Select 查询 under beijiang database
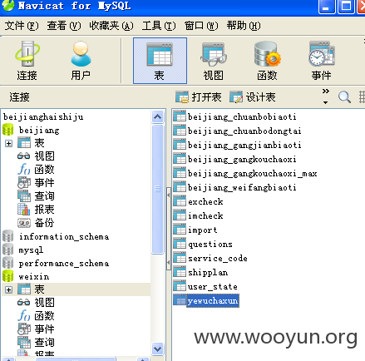This screenshot has height=361, width=365. coord(36,196)
